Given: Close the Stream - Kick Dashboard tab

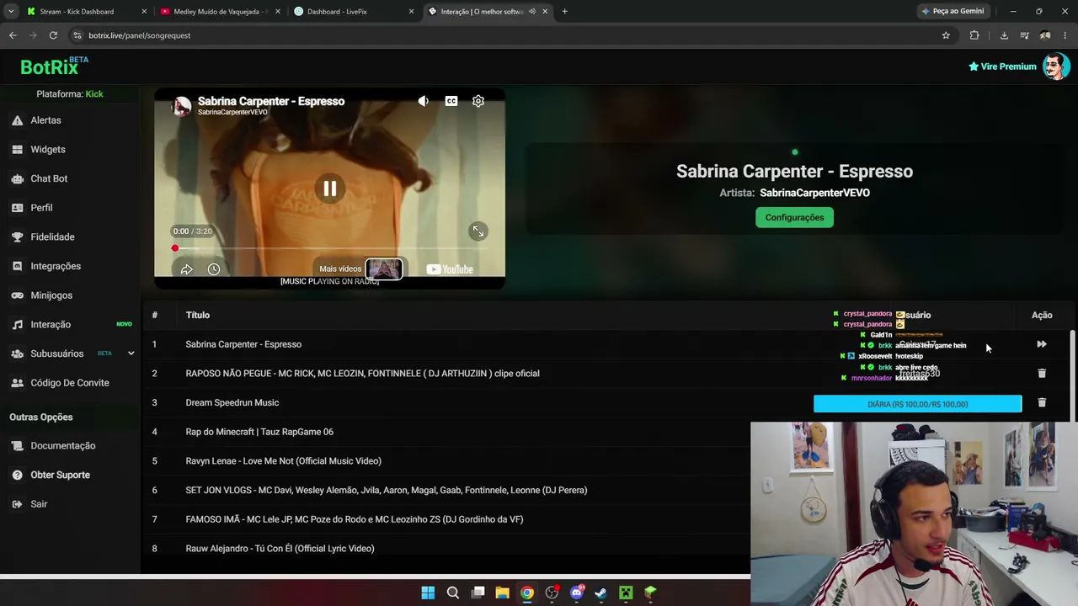Looking at the screenshot, I should tap(144, 12).
